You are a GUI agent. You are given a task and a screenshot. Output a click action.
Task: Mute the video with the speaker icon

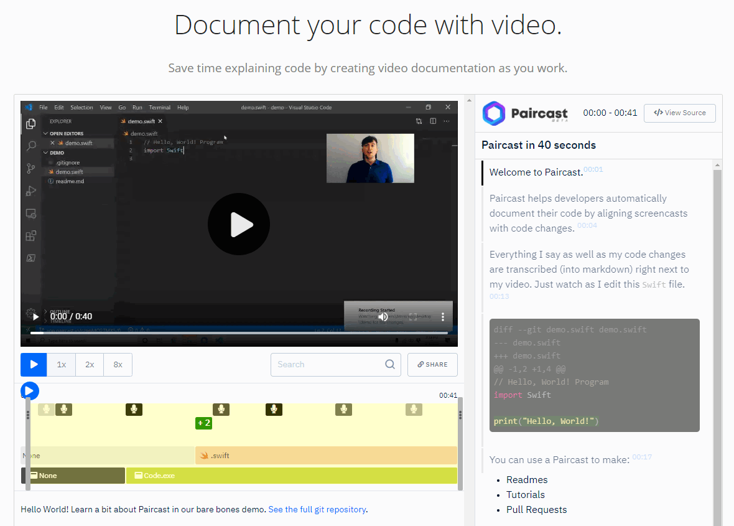(x=383, y=317)
